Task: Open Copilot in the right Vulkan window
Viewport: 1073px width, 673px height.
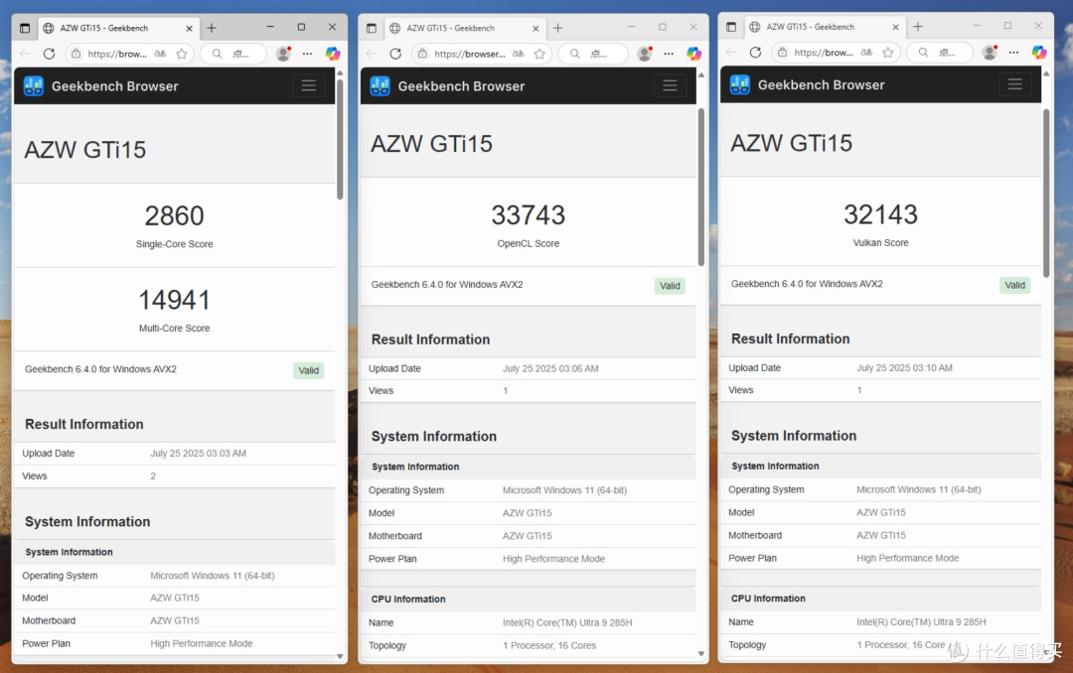Action: 1039,52
